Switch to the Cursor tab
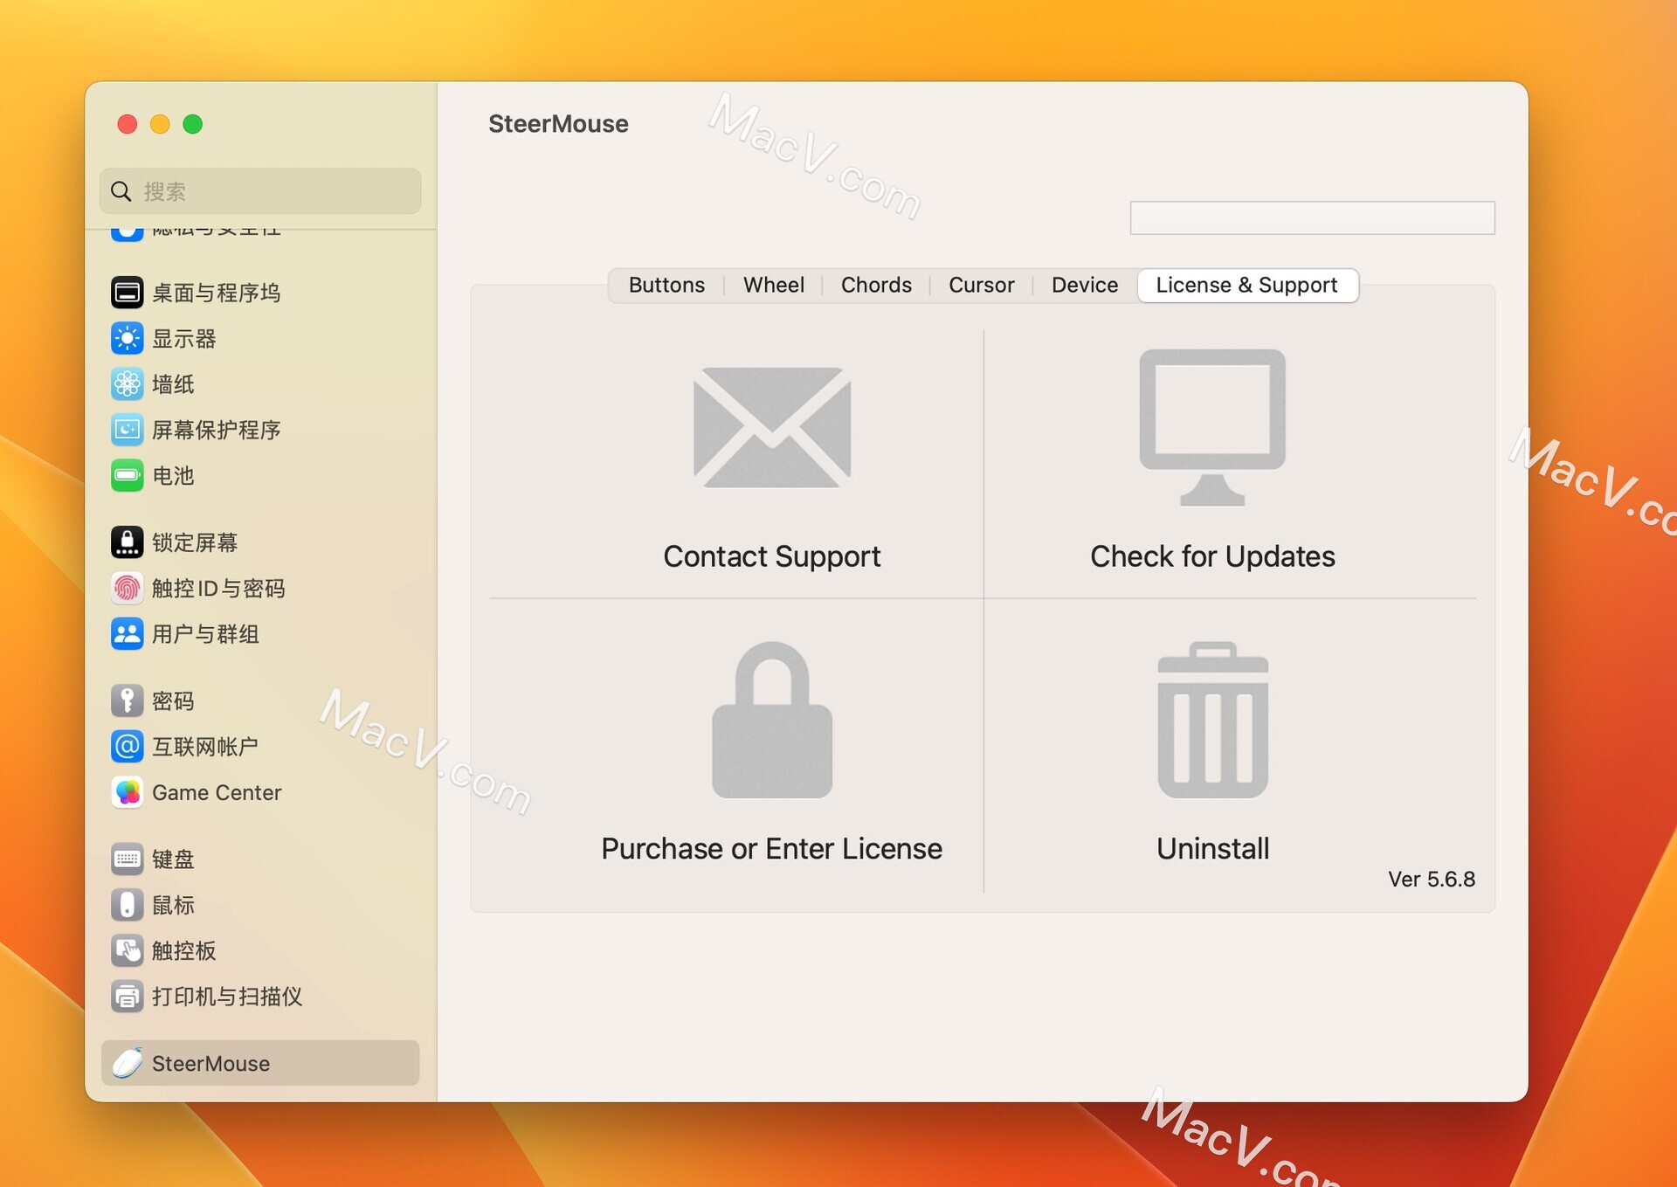Viewport: 1677px width, 1187px height. click(x=982, y=286)
